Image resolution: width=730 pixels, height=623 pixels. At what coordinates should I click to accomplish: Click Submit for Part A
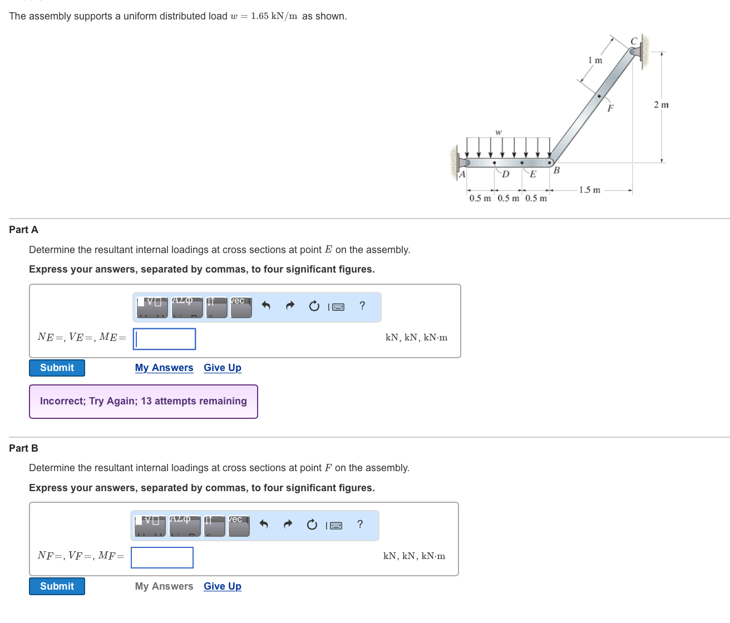[56, 368]
